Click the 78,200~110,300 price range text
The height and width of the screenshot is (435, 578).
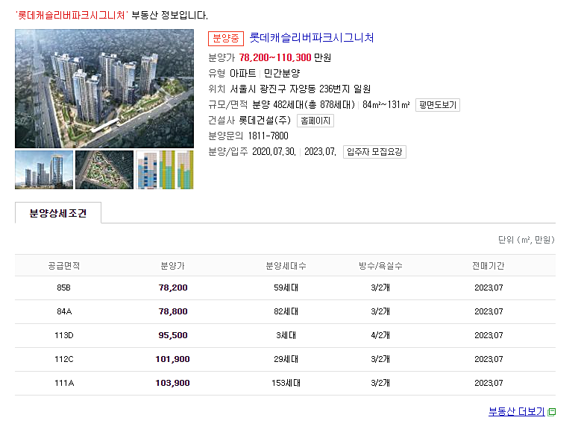click(275, 58)
